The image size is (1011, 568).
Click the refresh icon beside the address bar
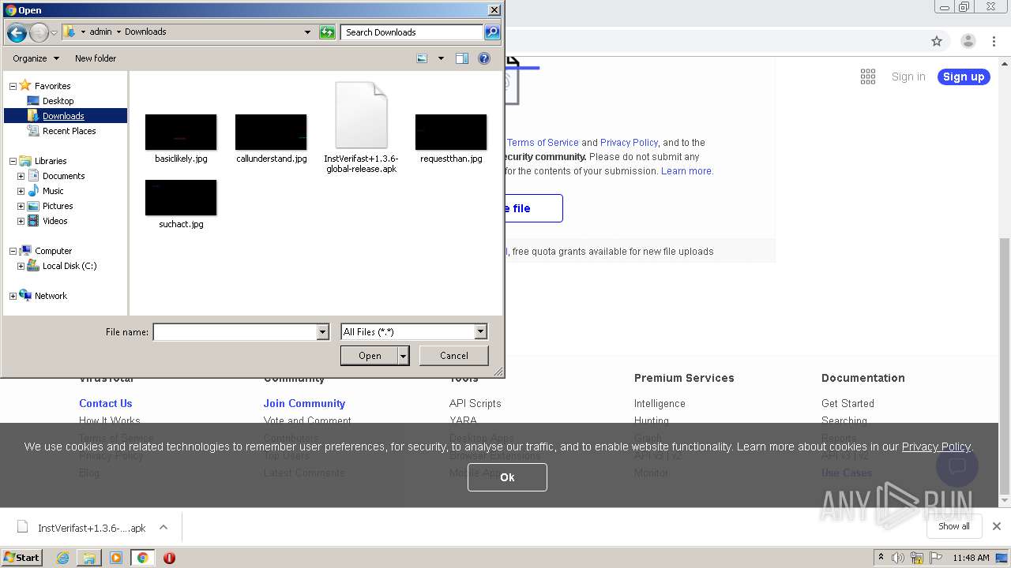(x=327, y=32)
